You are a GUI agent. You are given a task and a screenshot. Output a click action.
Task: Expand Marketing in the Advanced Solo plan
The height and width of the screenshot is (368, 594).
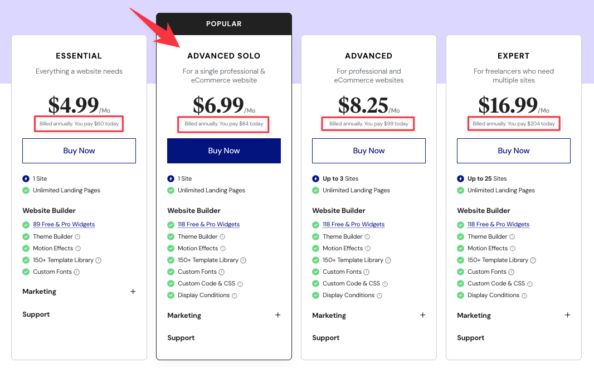(278, 315)
